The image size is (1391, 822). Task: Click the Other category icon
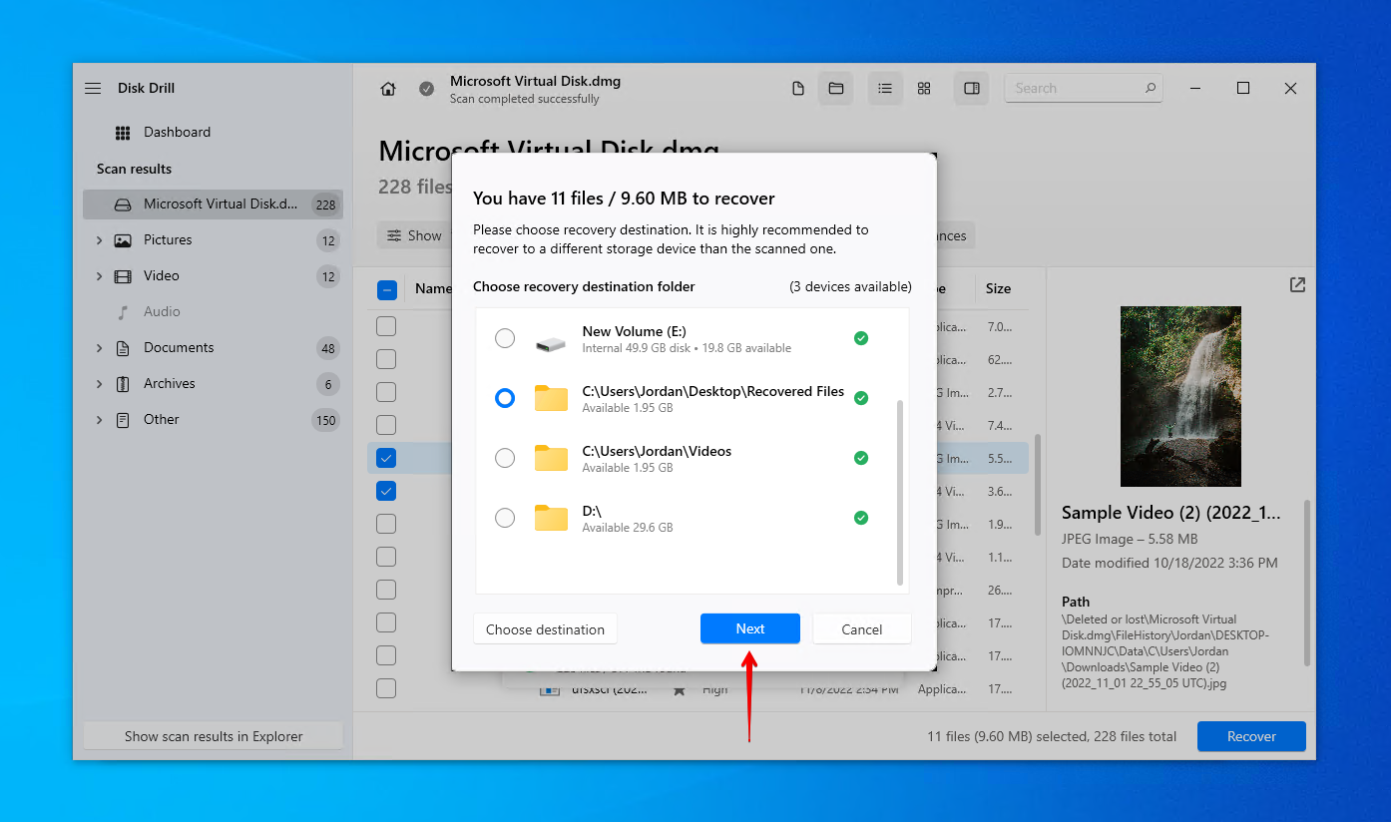coord(123,420)
